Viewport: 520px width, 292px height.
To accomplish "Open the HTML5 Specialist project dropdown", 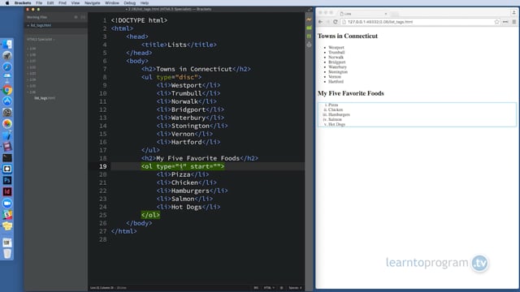I will point(41,40).
